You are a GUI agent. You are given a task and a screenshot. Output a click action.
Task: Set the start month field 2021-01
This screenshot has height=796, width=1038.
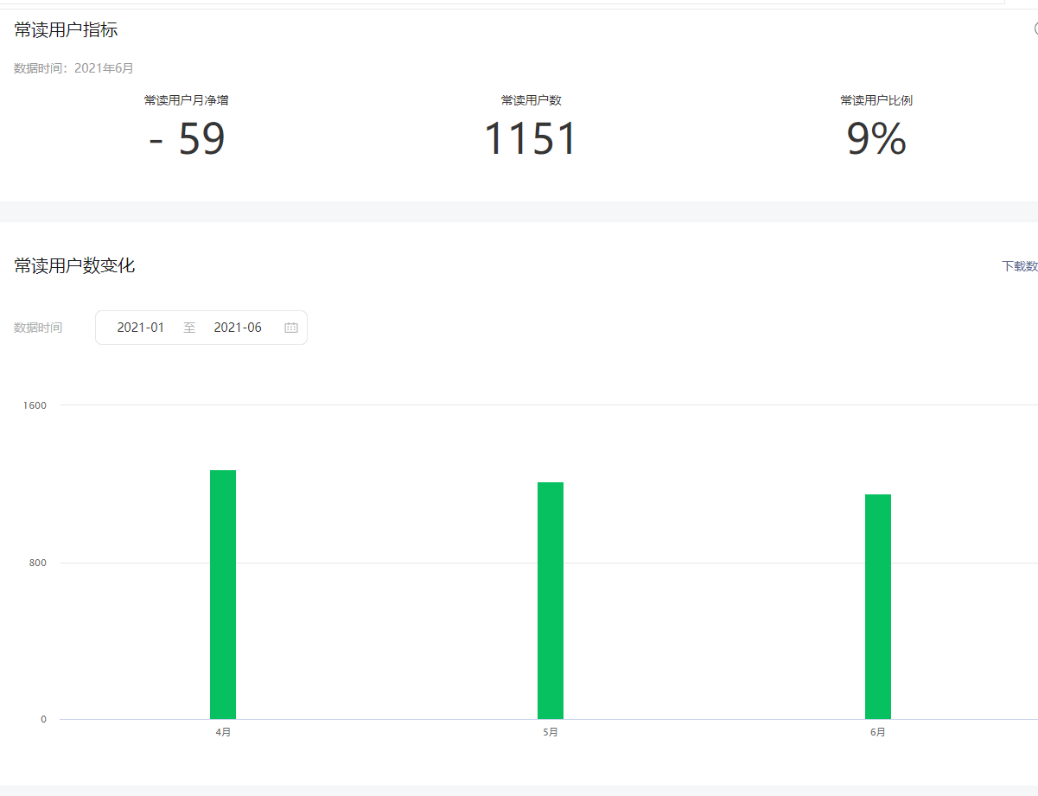coord(141,328)
